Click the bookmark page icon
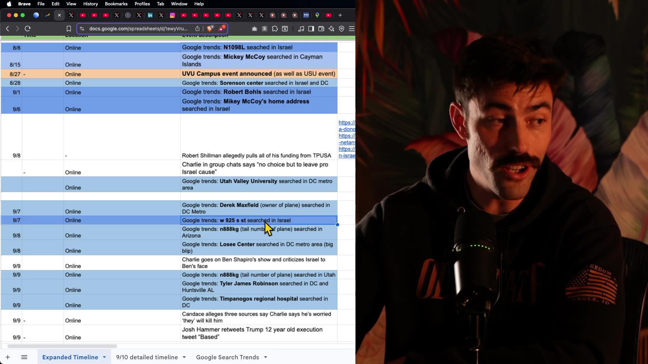This screenshot has height=364, width=648. [x=69, y=29]
